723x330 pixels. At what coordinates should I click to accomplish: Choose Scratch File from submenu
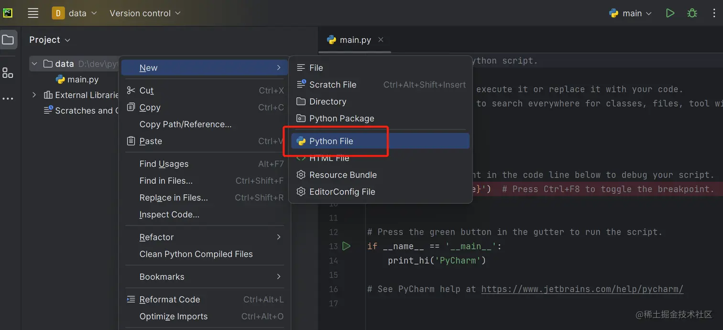click(380, 84)
